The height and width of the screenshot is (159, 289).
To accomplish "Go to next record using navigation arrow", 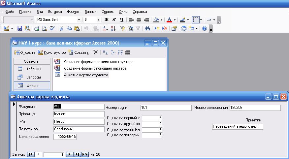I will coord(70,154).
